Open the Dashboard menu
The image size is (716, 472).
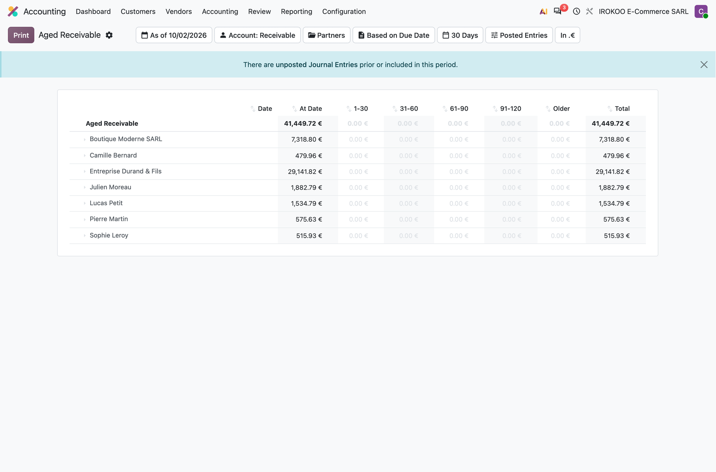coord(93,12)
